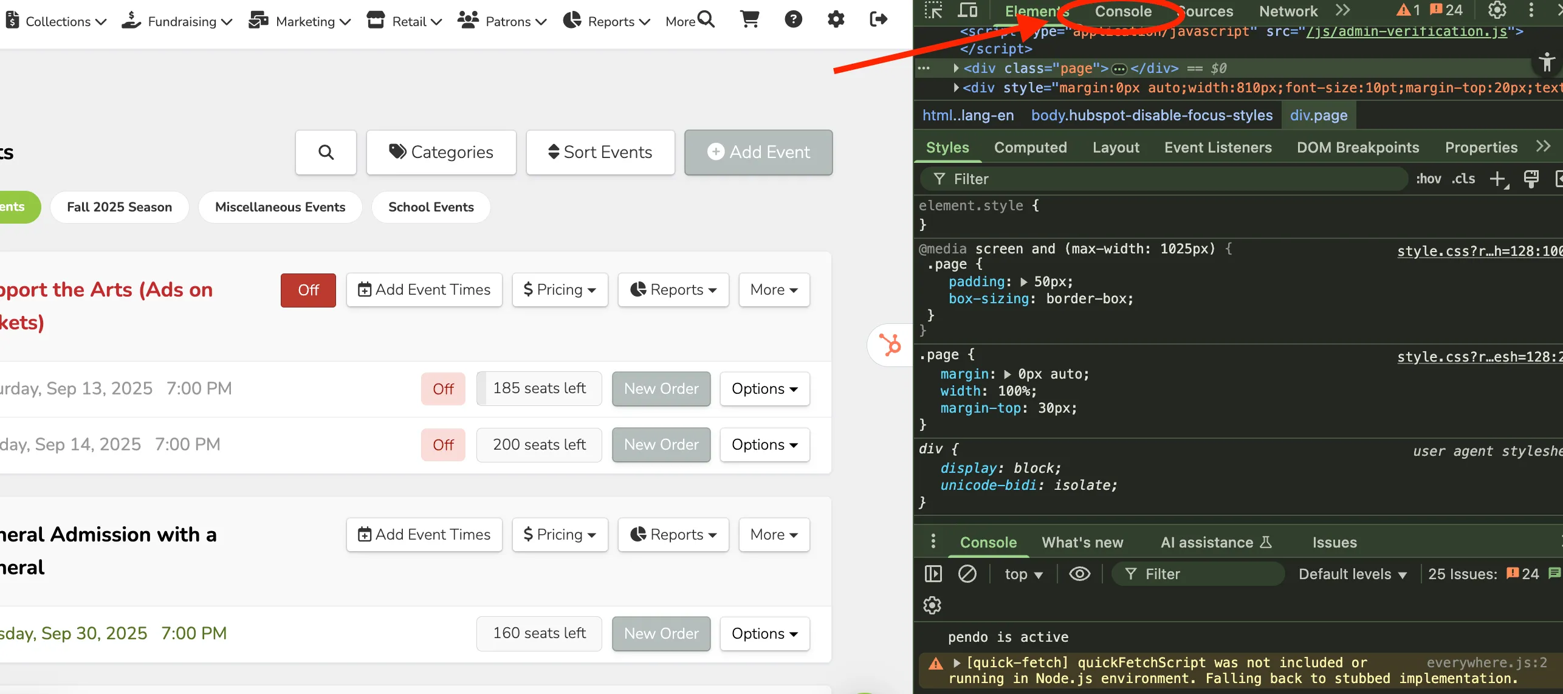Screen dimensions: 1563x694
Task: Click the magnifier icon in the top navigation
Action: [706, 19]
